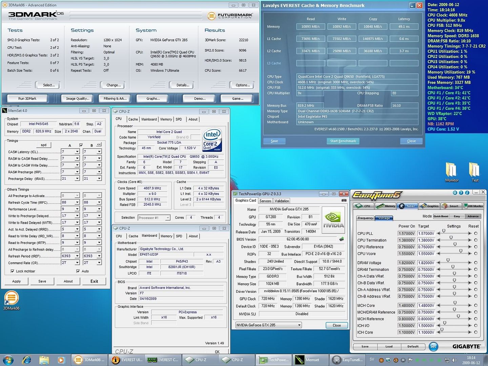Toggle MemSet channel A/B link checkbox
The width and height of the screenshot is (488, 366).
pyautogui.click(x=81, y=145)
